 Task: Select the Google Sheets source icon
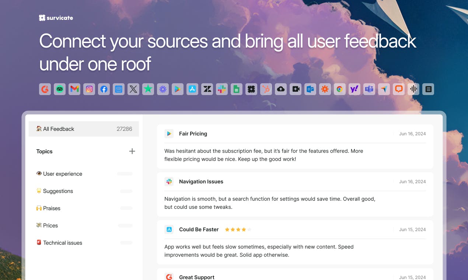[237, 89]
